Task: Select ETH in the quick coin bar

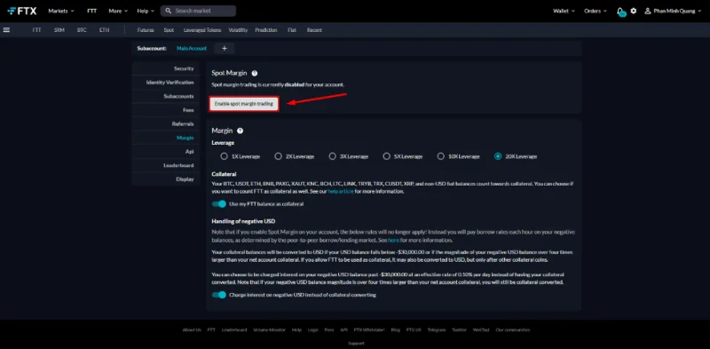Action: (x=104, y=30)
